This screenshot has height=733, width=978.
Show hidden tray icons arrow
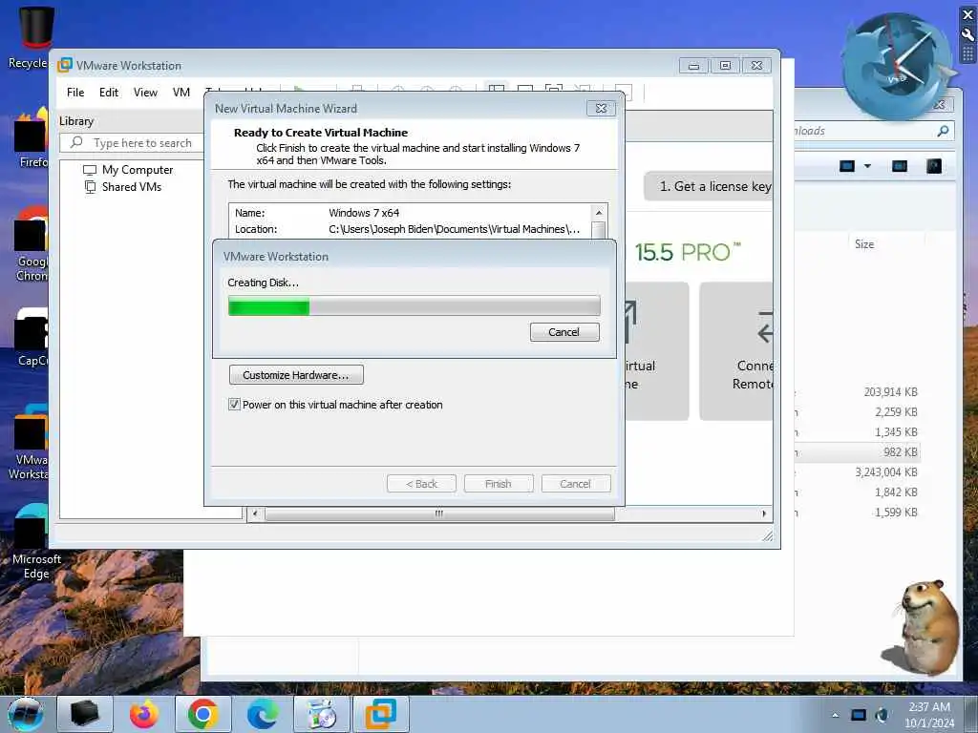click(835, 715)
